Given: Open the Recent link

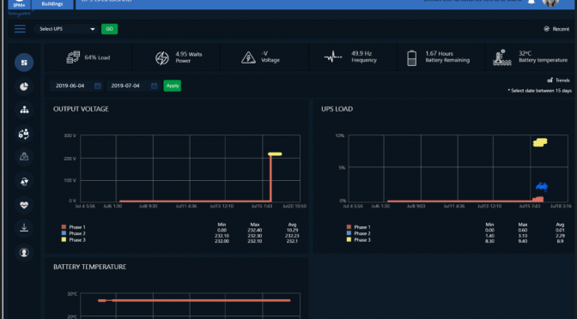Looking at the screenshot, I should [x=561, y=29].
